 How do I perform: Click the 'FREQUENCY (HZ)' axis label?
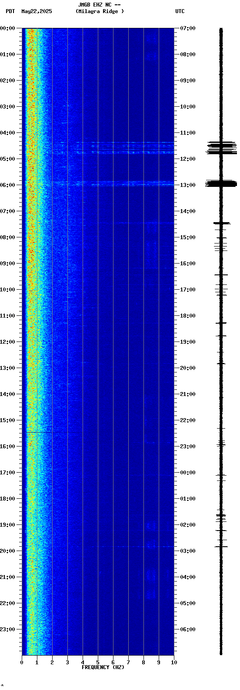(103, 667)
